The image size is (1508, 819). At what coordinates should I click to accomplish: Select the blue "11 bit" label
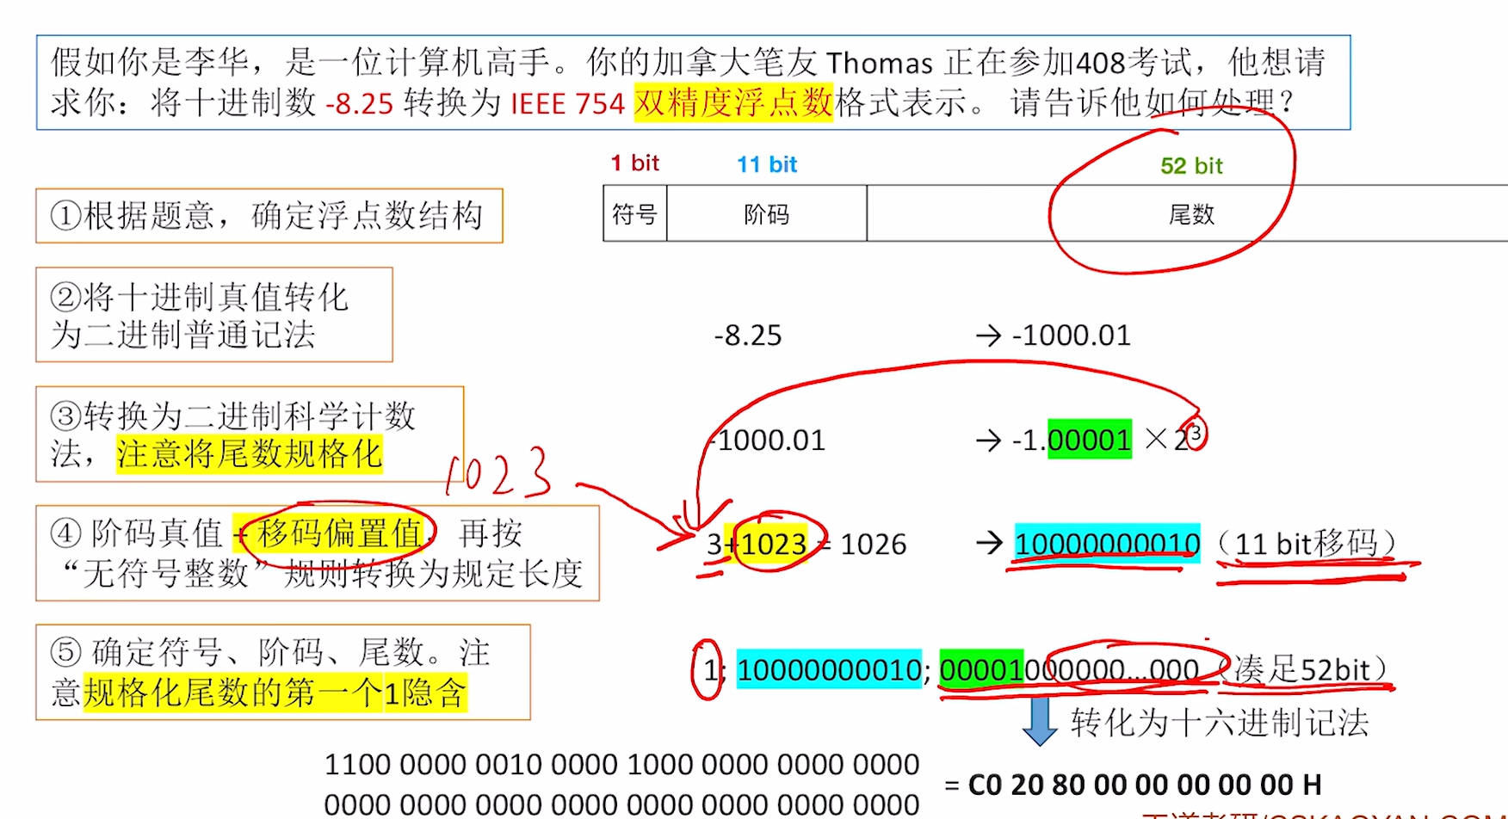pyautogui.click(x=766, y=164)
